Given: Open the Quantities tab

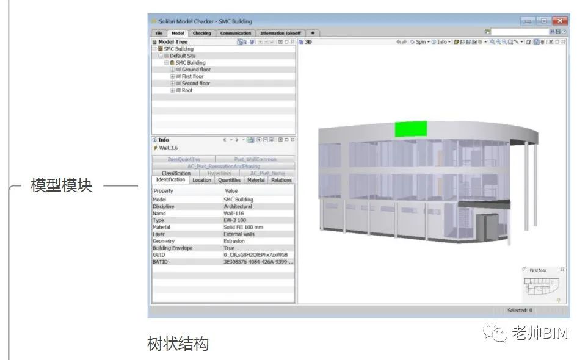Looking at the screenshot, I should tap(229, 180).
